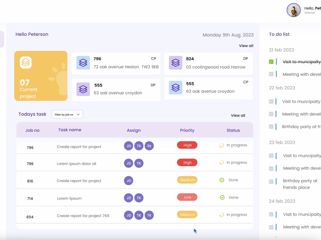
Task: Click job number 654 in the table
Action: [x=30, y=217]
